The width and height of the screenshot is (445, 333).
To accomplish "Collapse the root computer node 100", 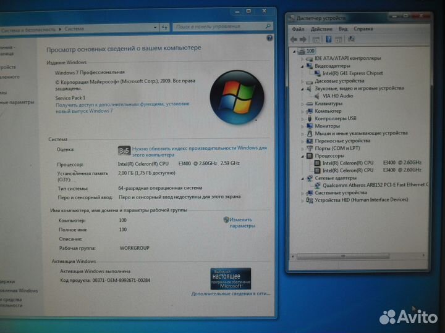I will click(294, 52).
